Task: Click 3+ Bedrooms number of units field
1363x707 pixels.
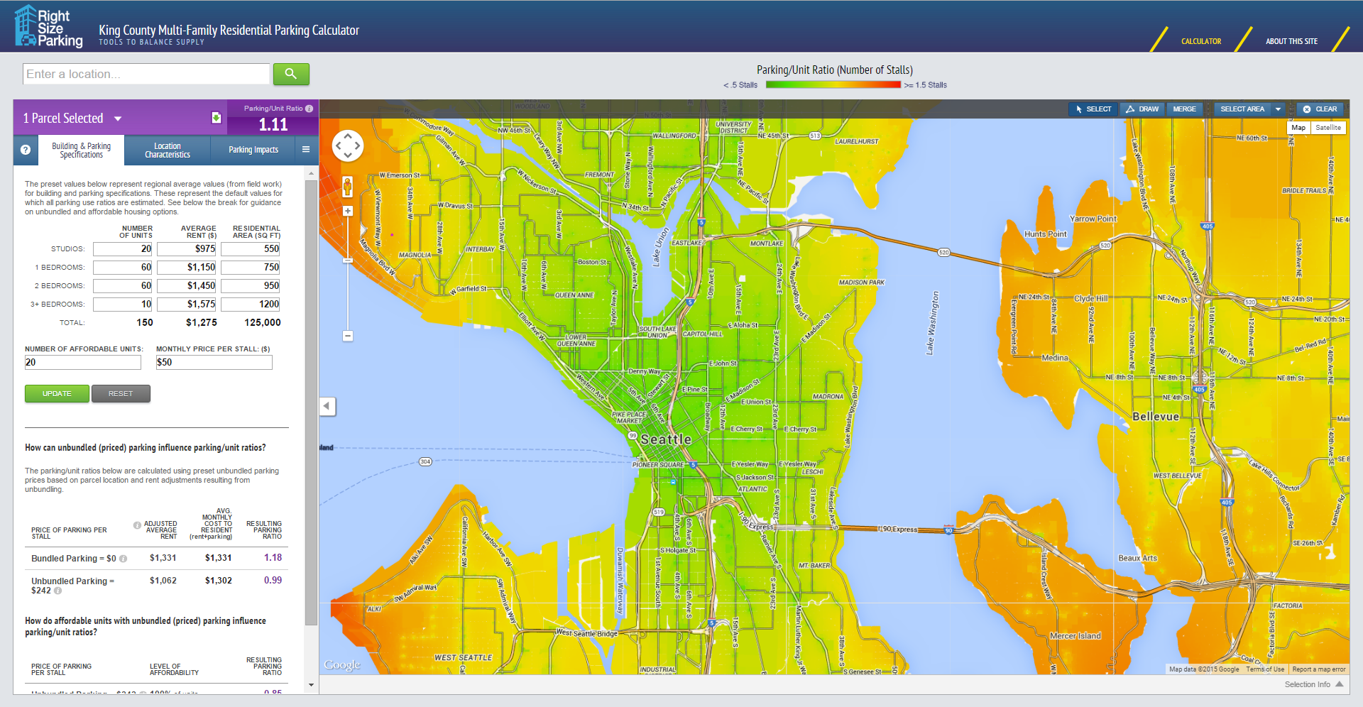Action: point(123,305)
